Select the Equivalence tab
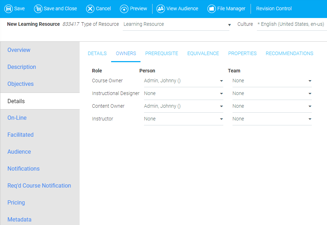 coord(203,54)
